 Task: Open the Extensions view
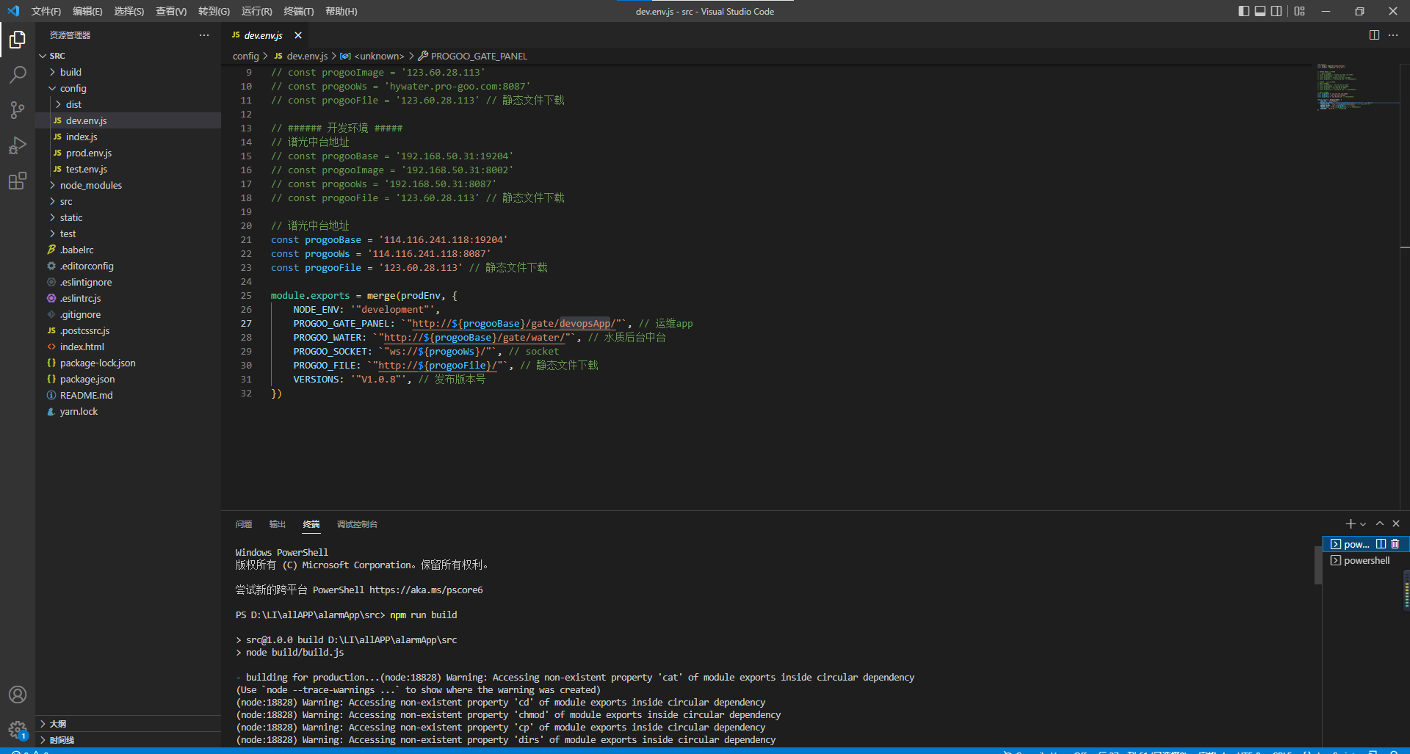[18, 181]
